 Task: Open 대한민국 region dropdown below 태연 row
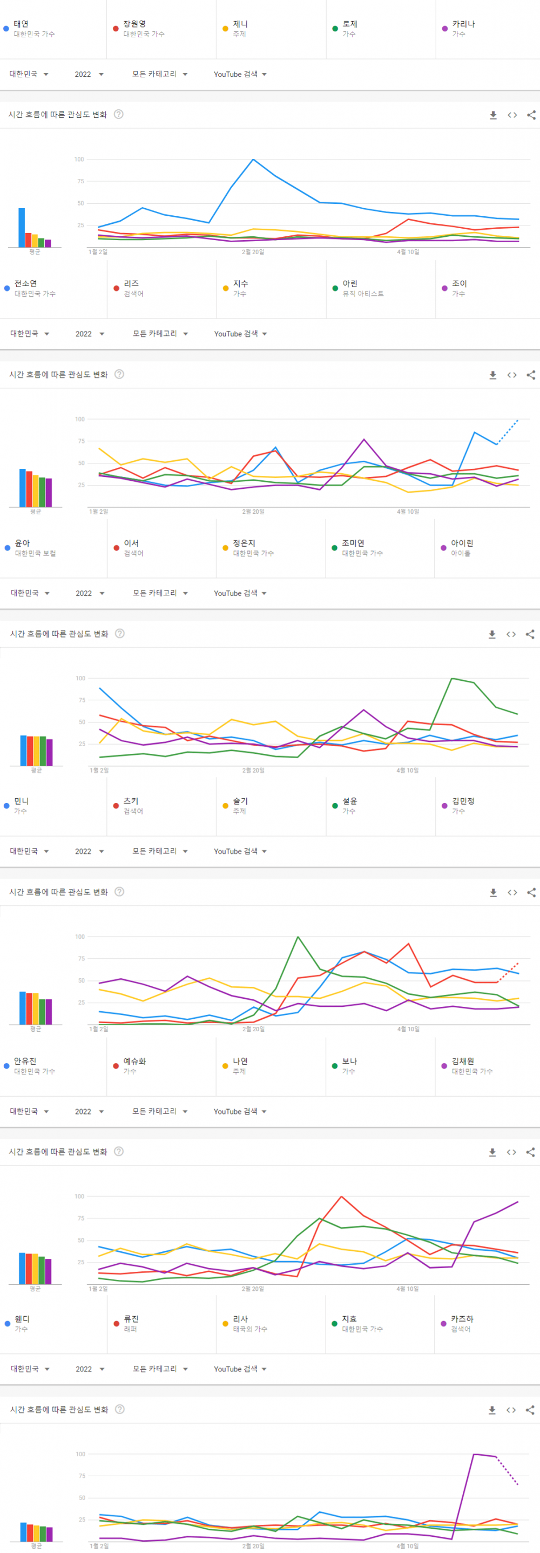29,74
